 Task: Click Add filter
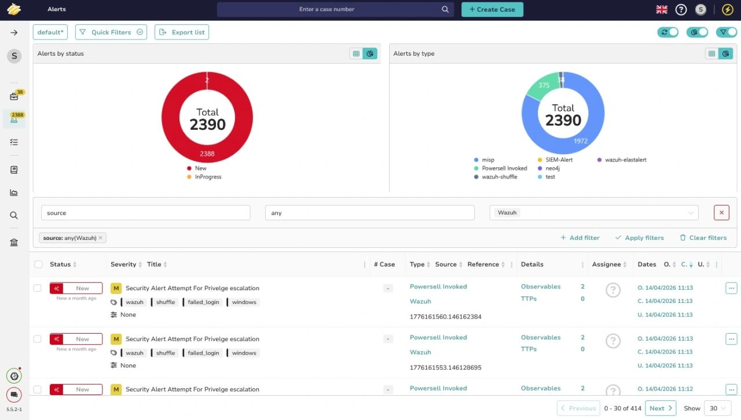click(580, 238)
